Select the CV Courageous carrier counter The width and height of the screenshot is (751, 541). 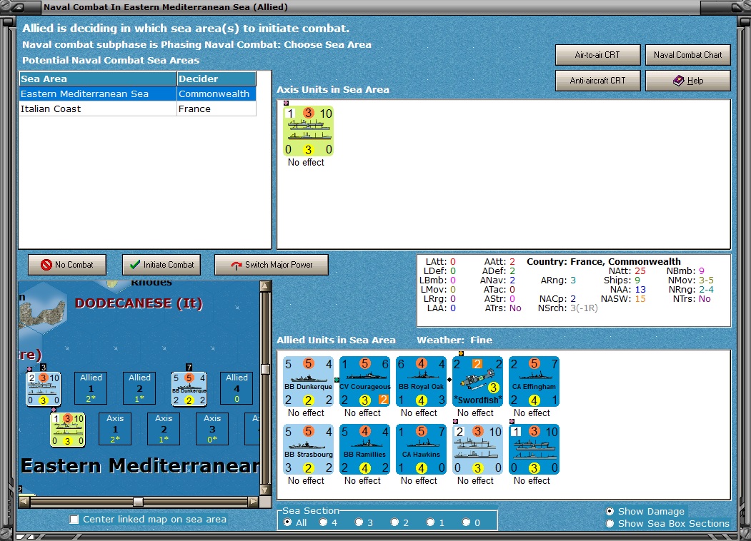(x=364, y=381)
